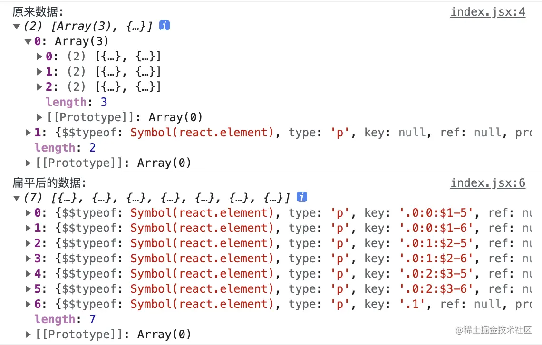Collapse the (2) [Array(3), {…}] log entry
The image size is (542, 345).
point(17,27)
